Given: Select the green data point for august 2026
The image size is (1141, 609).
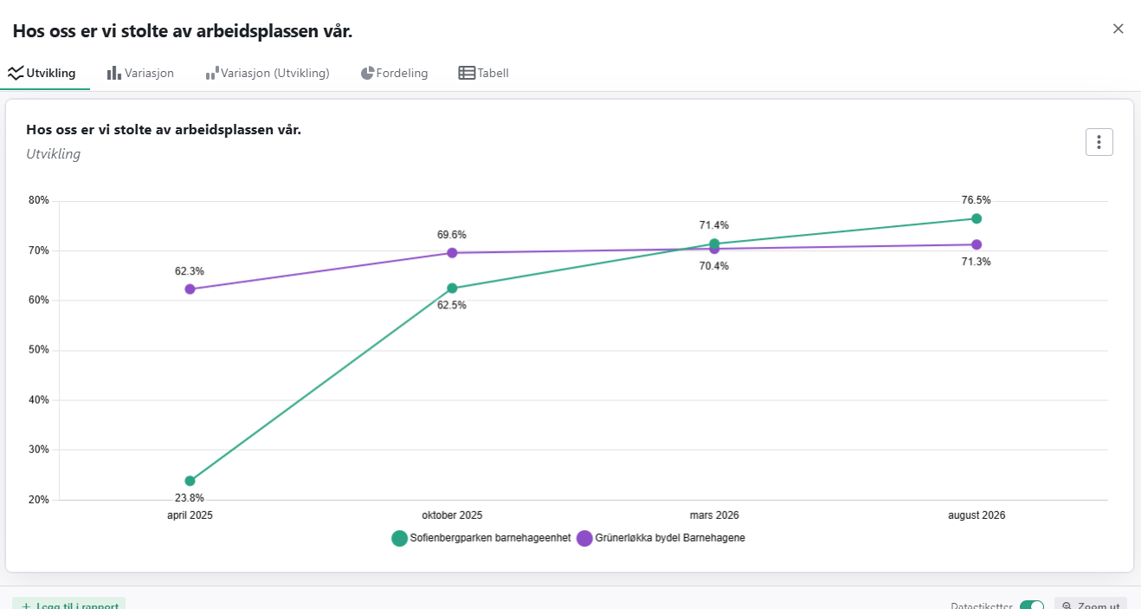Looking at the screenshot, I should pyautogui.click(x=977, y=218).
